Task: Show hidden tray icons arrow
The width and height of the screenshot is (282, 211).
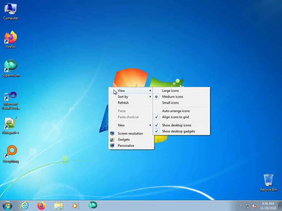Action: tap(241, 206)
